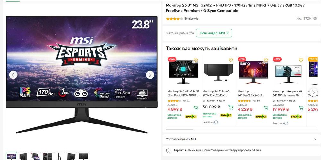
Task: Add iiyama 34" gaming monitor to cart
Action: 301,108
